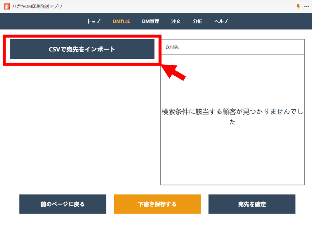Confirm recipients with 宛先を確定
The image size is (312, 226).
(x=252, y=204)
